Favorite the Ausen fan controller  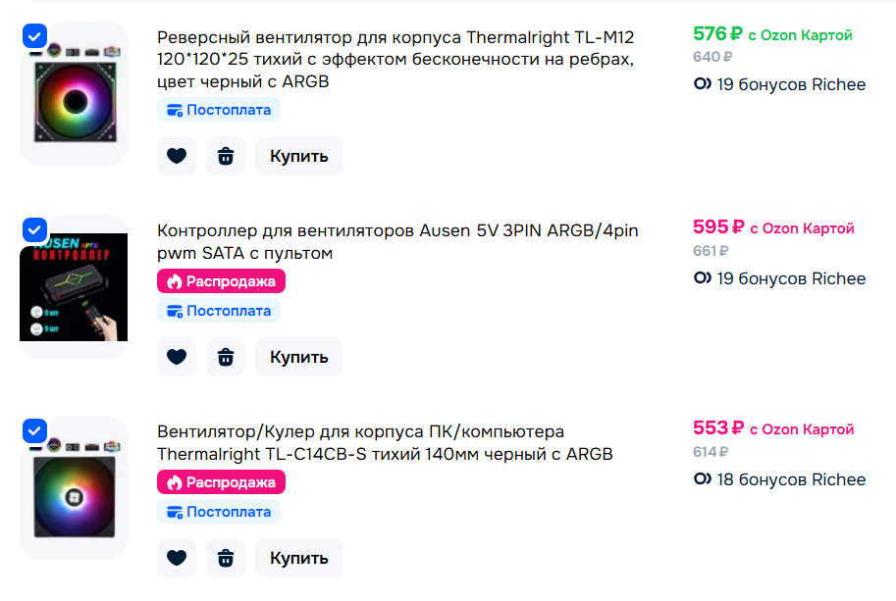point(177,357)
